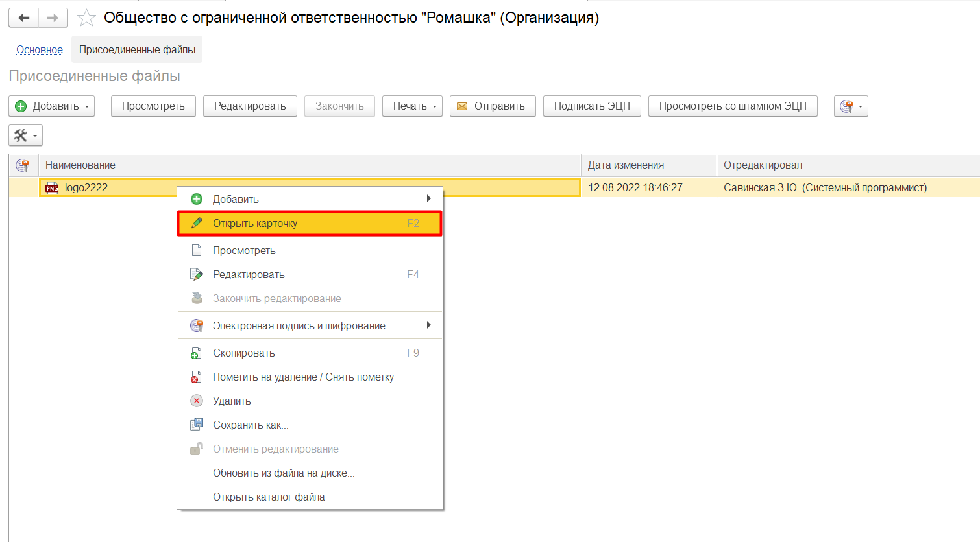Open the electronic signature toolbar dropdown

pos(851,106)
